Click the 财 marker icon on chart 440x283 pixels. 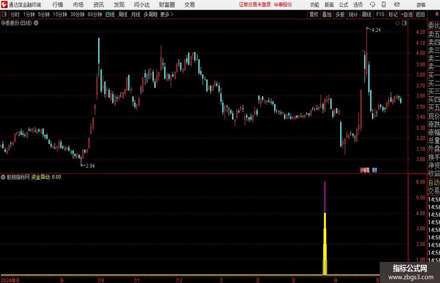coord(375,170)
